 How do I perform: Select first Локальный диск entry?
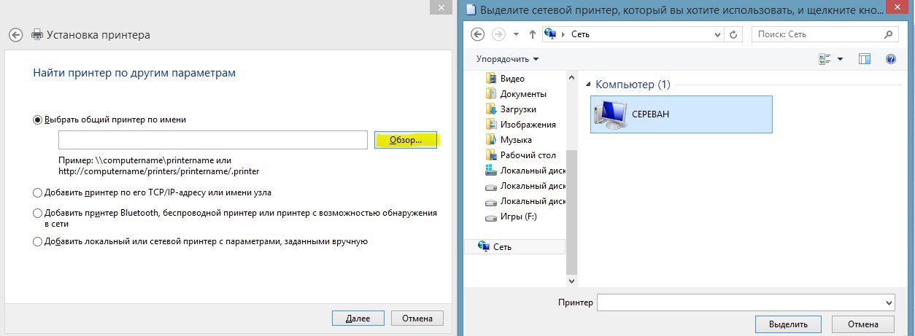tap(525, 171)
